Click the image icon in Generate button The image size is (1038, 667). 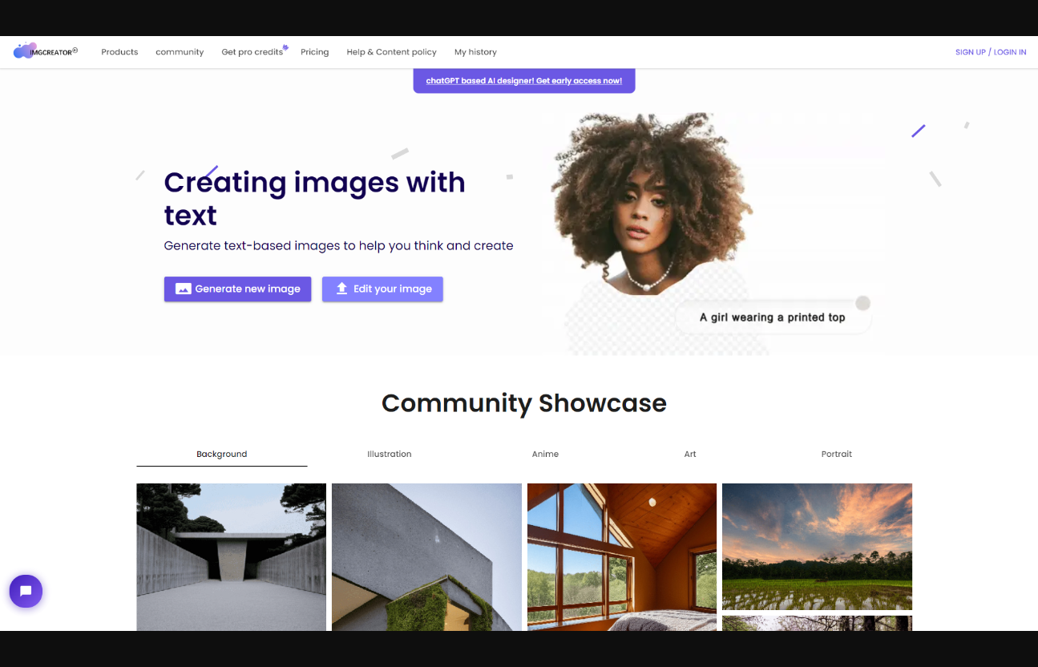coord(183,289)
